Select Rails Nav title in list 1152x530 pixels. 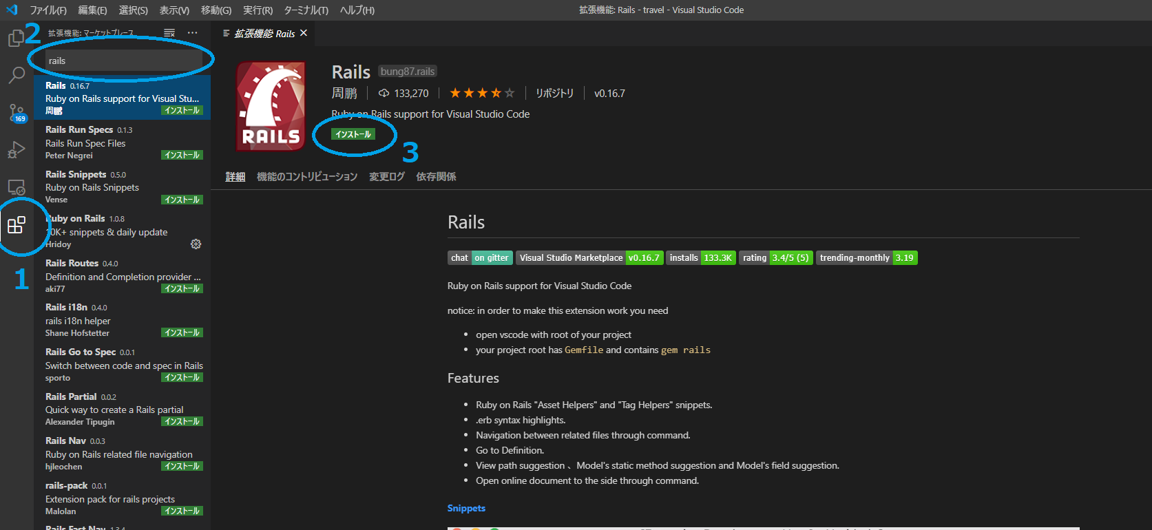click(x=65, y=441)
